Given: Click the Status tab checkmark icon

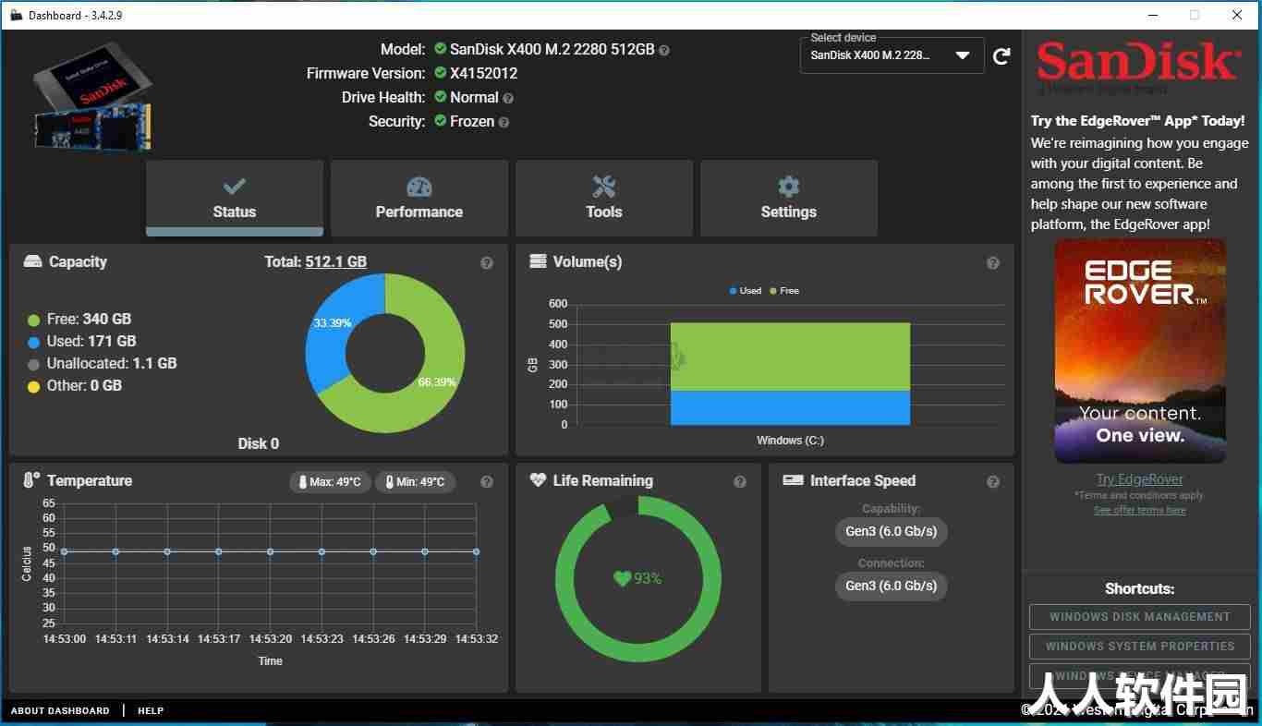Looking at the screenshot, I should [235, 187].
